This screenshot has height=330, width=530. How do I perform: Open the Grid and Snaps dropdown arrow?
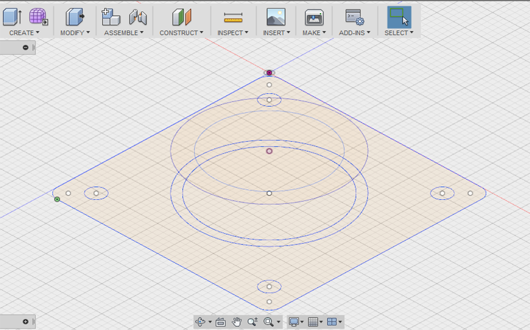[321, 322]
